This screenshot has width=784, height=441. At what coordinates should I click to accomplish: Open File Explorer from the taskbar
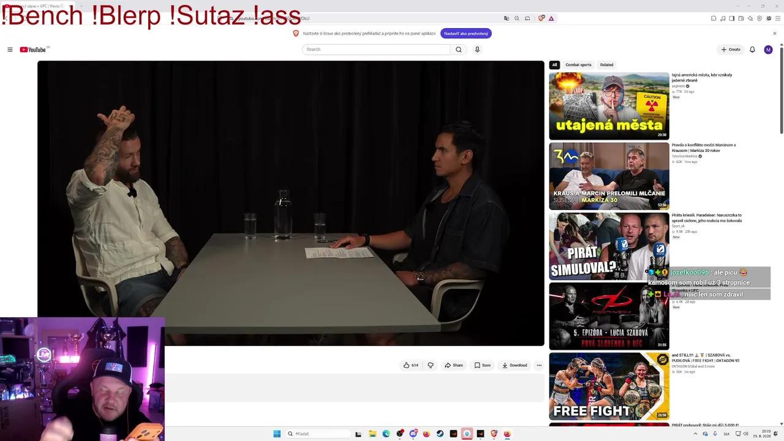click(372, 434)
